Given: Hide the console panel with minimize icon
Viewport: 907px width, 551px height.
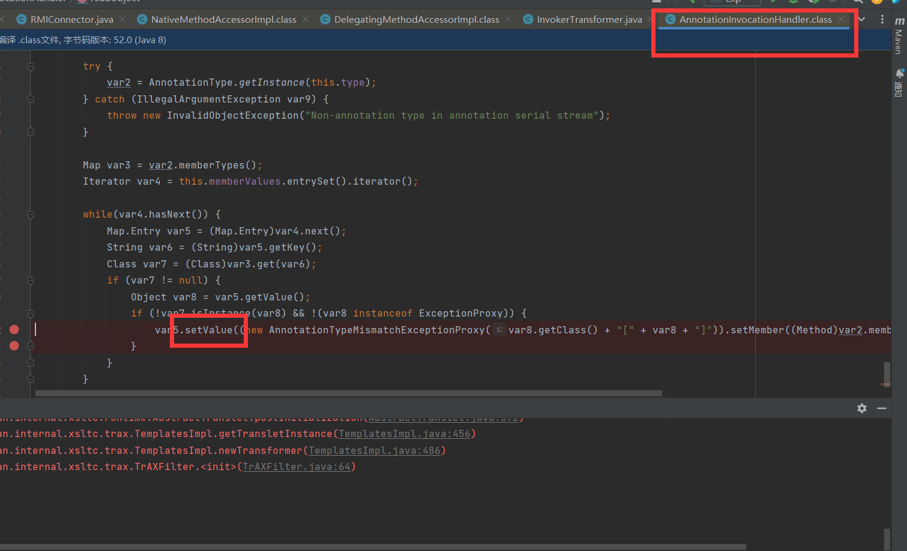Looking at the screenshot, I should coord(882,408).
